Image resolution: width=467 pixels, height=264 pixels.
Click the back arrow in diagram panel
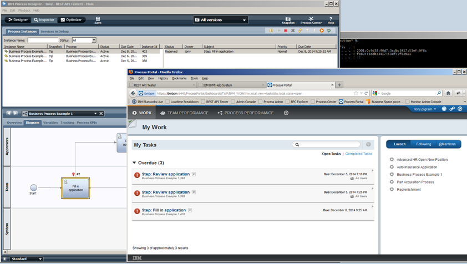(9, 113)
